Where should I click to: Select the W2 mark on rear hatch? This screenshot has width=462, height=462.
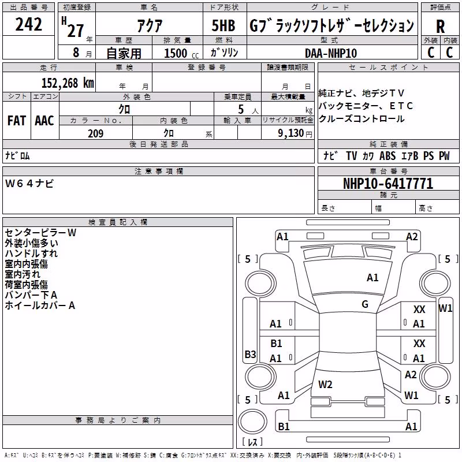325,385
